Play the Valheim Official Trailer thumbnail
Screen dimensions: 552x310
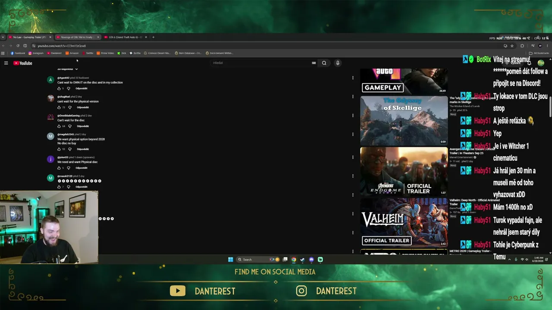point(404,222)
